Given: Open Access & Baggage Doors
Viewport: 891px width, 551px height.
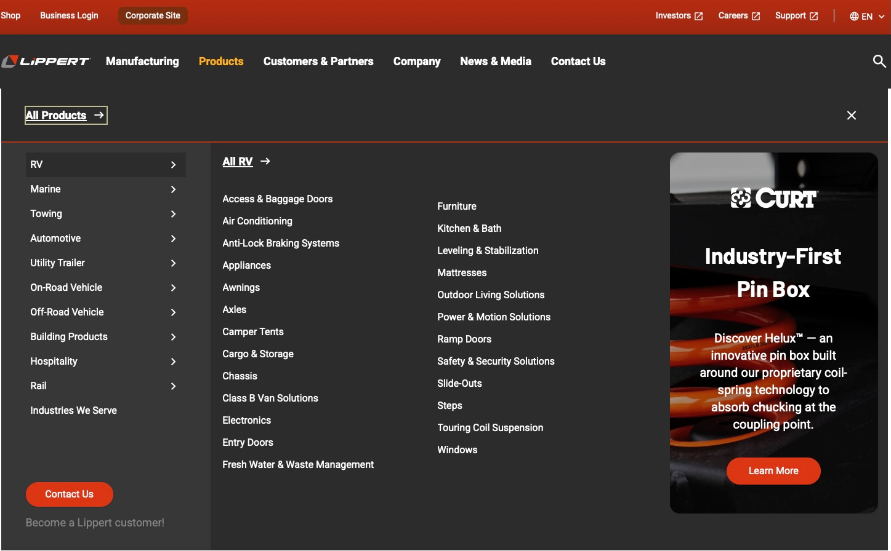Looking at the screenshot, I should coord(278,199).
